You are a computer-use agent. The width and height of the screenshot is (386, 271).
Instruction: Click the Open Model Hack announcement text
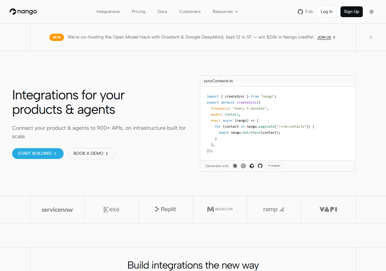point(191,37)
